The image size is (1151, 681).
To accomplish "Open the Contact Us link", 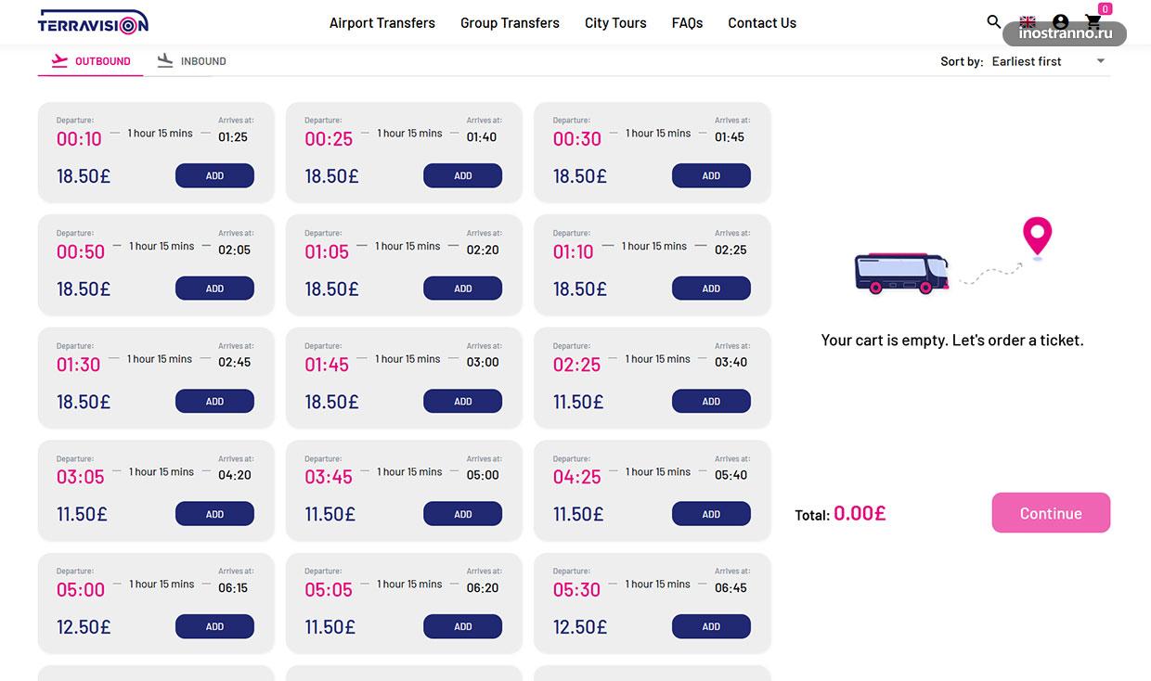I will pos(762,23).
